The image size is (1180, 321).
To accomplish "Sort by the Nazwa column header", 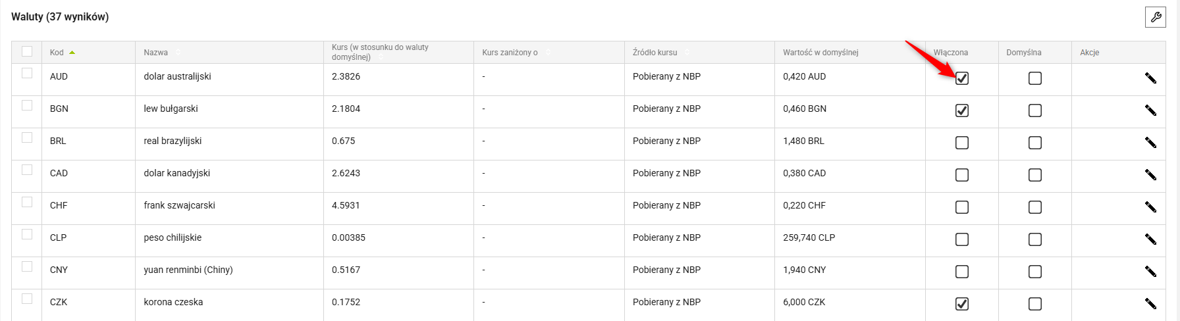I will tap(156, 53).
